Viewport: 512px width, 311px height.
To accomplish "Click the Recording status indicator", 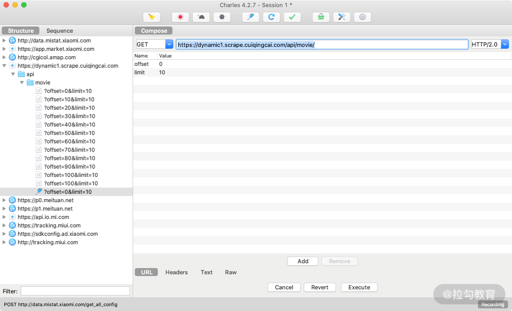I will 493,304.
